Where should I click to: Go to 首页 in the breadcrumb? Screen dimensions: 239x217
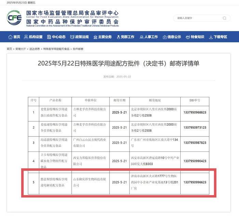point(9,49)
